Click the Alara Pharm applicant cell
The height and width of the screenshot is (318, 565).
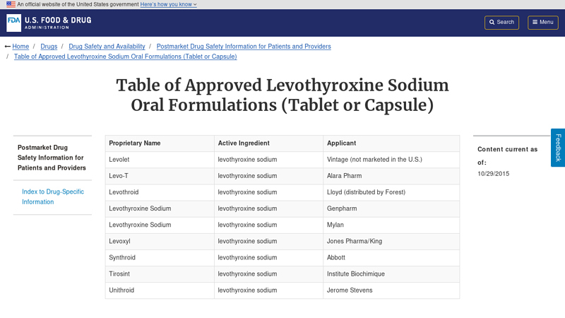pyautogui.click(x=391, y=176)
